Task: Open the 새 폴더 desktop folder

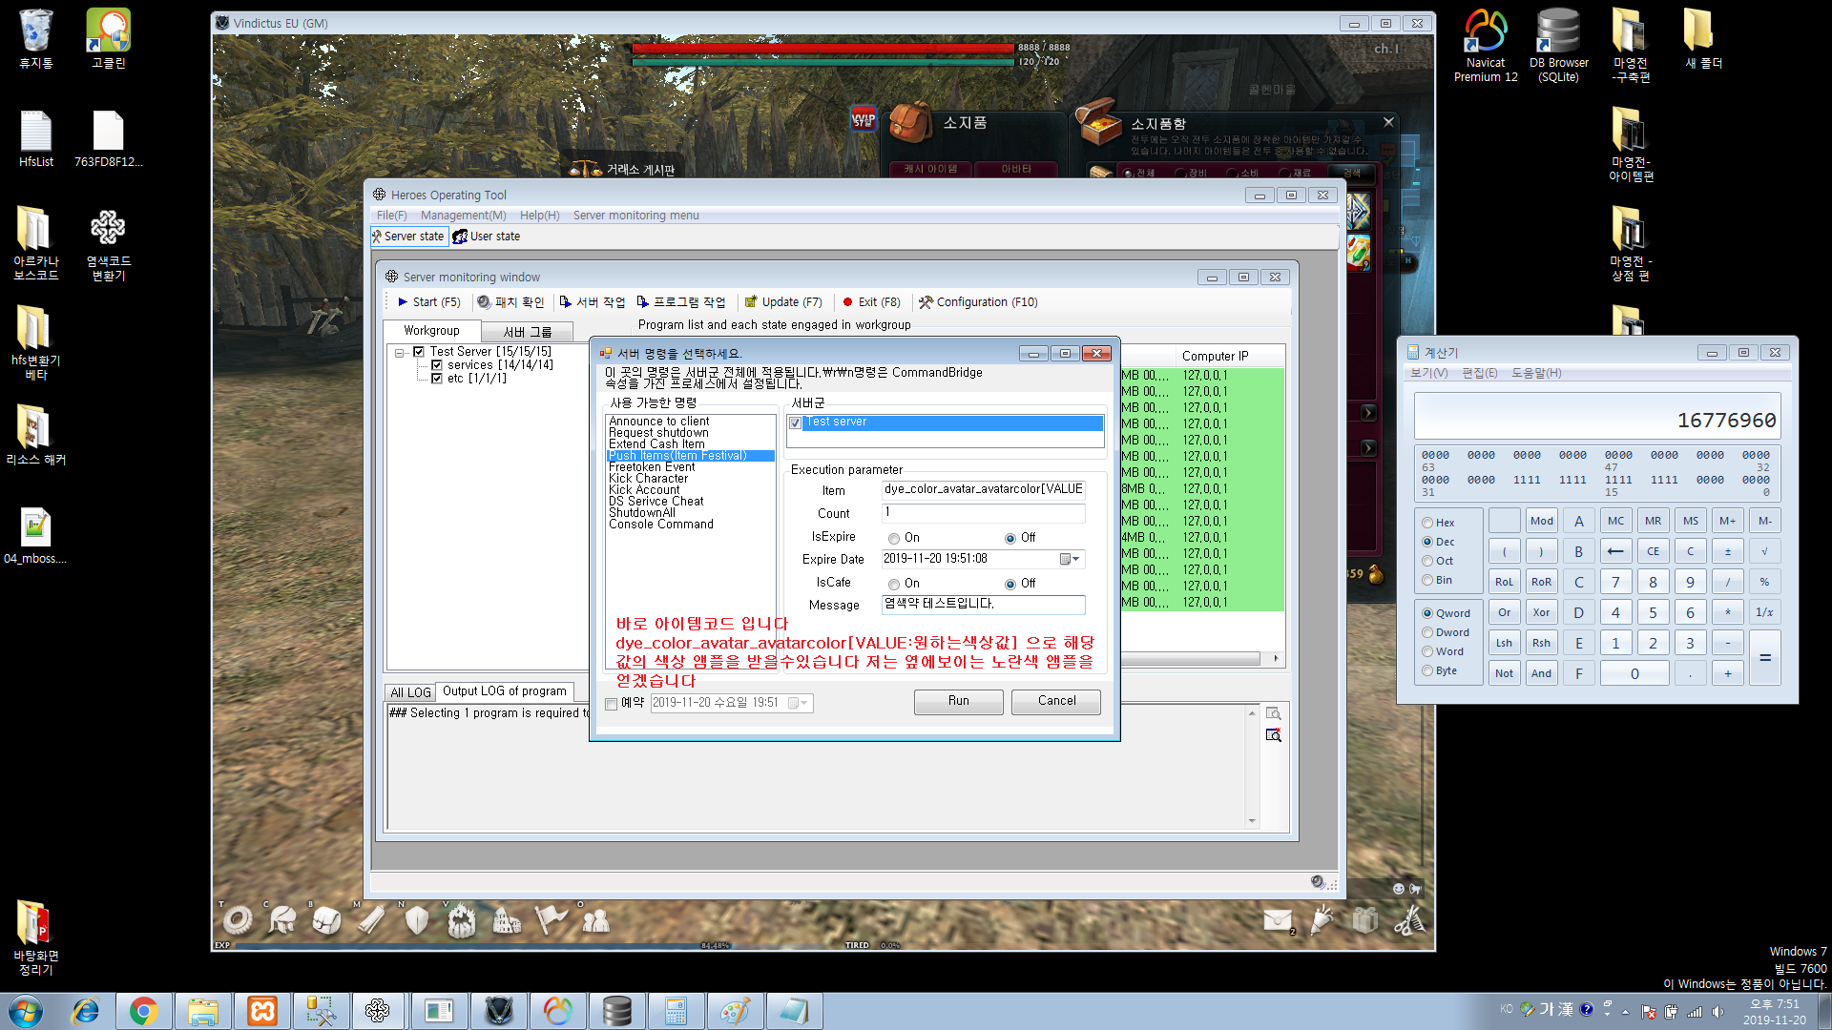Action: click(1703, 39)
